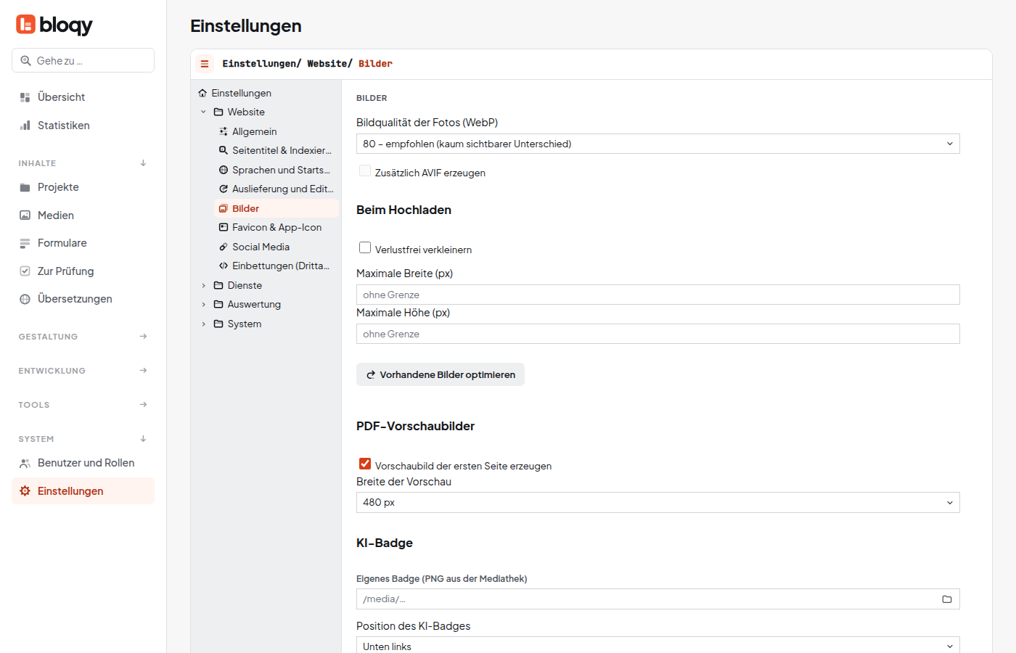Viewport: 1016px width, 653px height.
Task: Click the bloqy logo icon
Action: (25, 25)
